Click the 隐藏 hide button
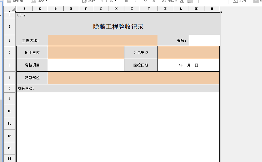The image size is (262, 162). (x=88, y=1)
